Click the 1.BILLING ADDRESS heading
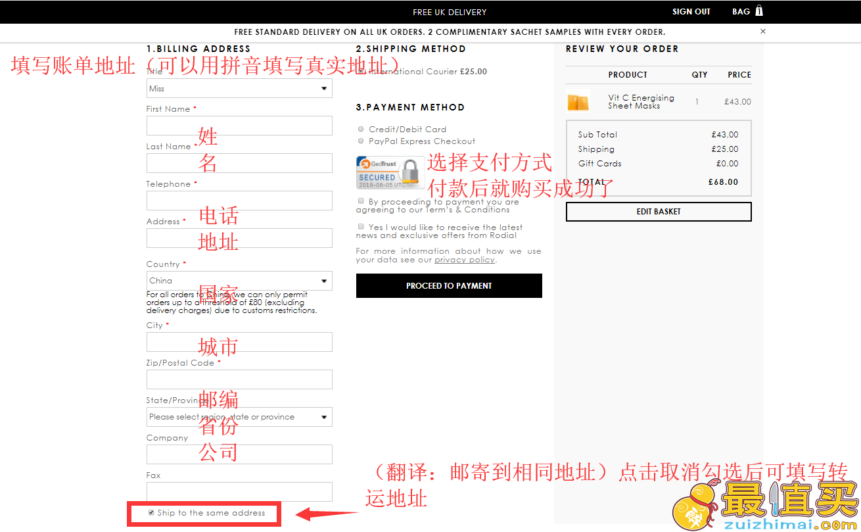The image size is (861, 532). [198, 49]
